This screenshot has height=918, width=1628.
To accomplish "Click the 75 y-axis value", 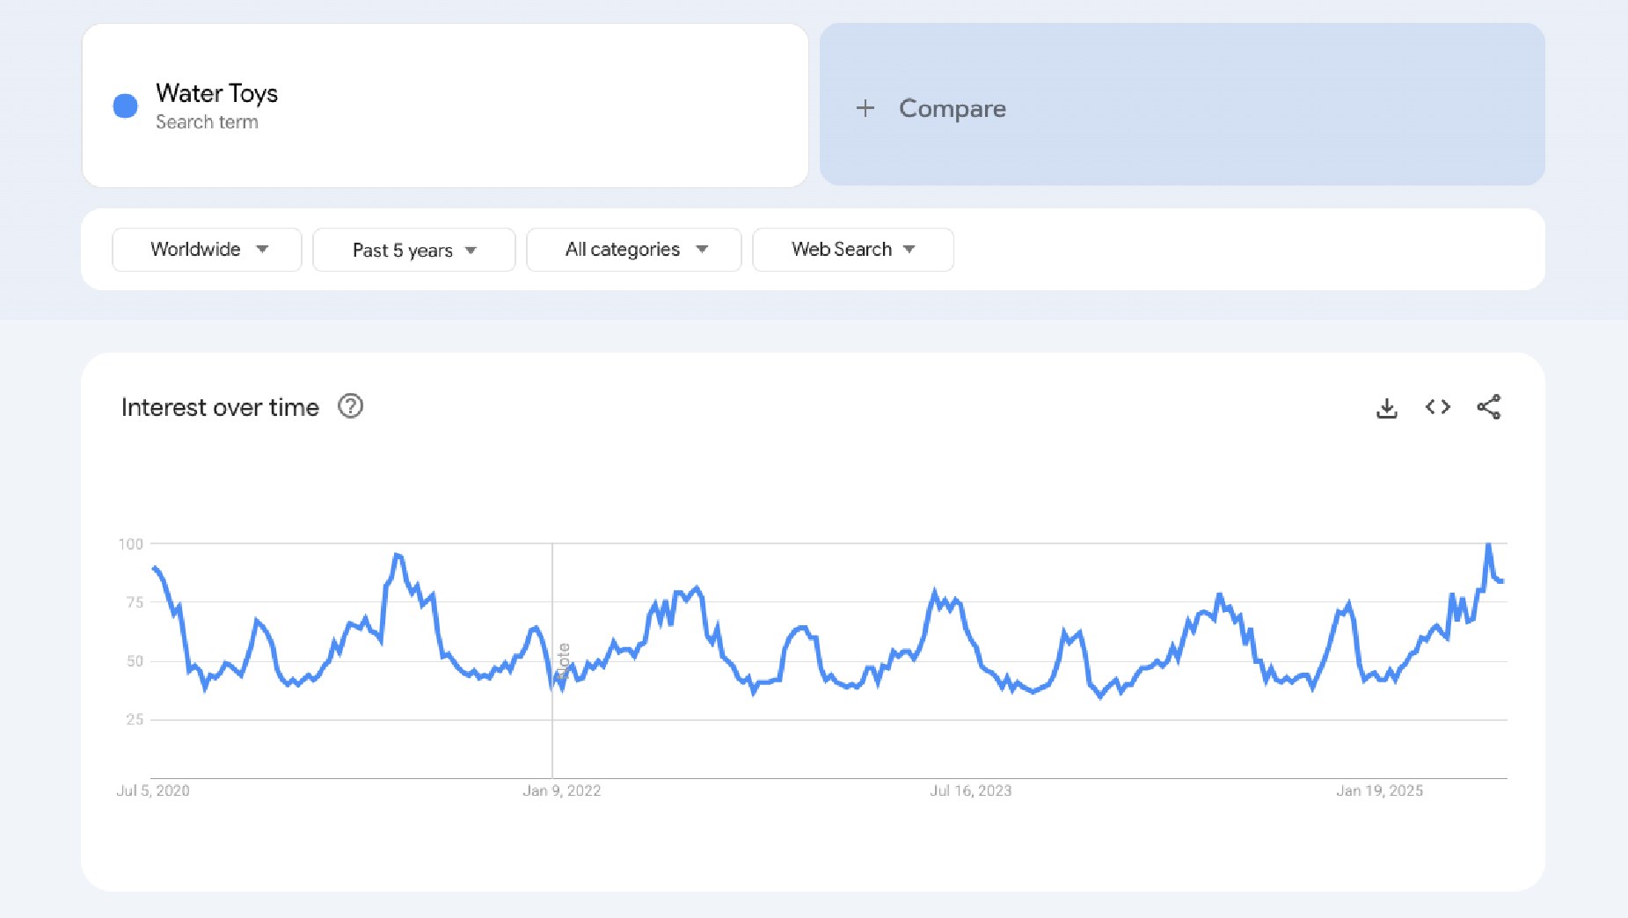I will click(x=135, y=602).
